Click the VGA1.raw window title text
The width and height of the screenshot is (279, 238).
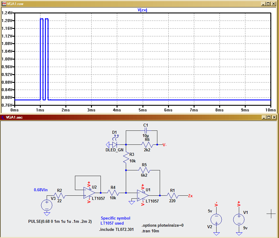[15, 4]
